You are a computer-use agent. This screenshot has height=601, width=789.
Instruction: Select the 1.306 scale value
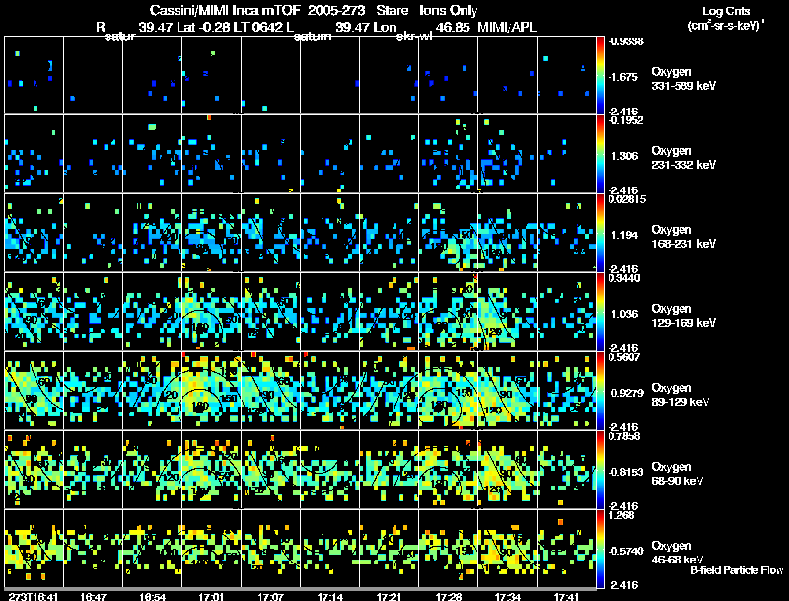(x=624, y=156)
